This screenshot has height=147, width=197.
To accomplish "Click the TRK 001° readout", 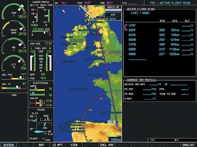I will (x=107, y=3).
